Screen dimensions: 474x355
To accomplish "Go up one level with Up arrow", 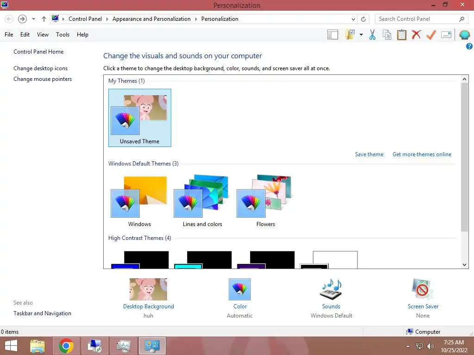I will 44,19.
